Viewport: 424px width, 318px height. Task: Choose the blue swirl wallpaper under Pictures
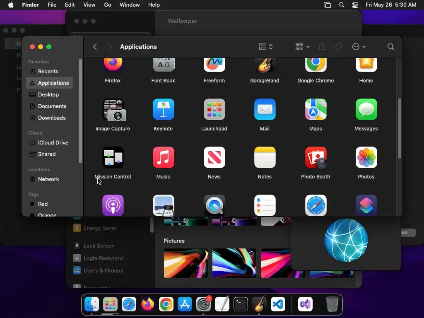pos(234,263)
